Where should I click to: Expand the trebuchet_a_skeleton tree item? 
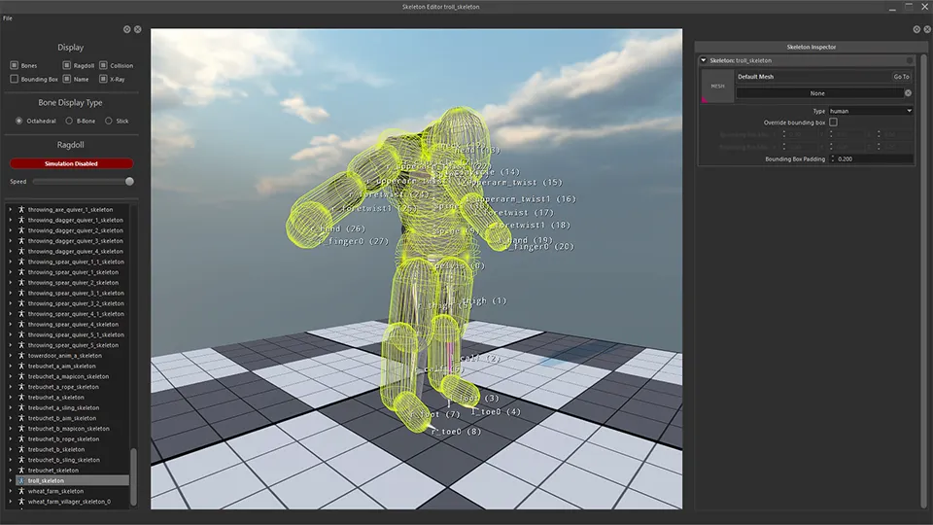pyautogui.click(x=11, y=398)
